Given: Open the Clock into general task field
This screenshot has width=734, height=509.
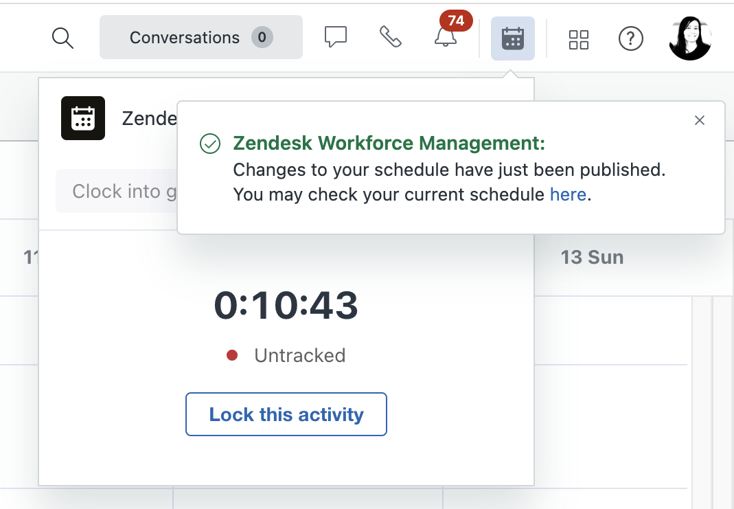Looking at the screenshot, I should click(x=116, y=191).
